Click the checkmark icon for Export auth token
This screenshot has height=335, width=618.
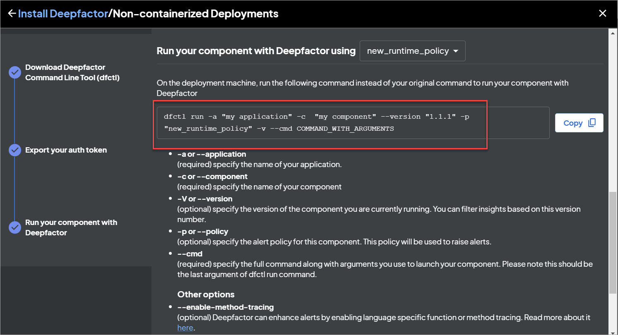tap(15, 150)
